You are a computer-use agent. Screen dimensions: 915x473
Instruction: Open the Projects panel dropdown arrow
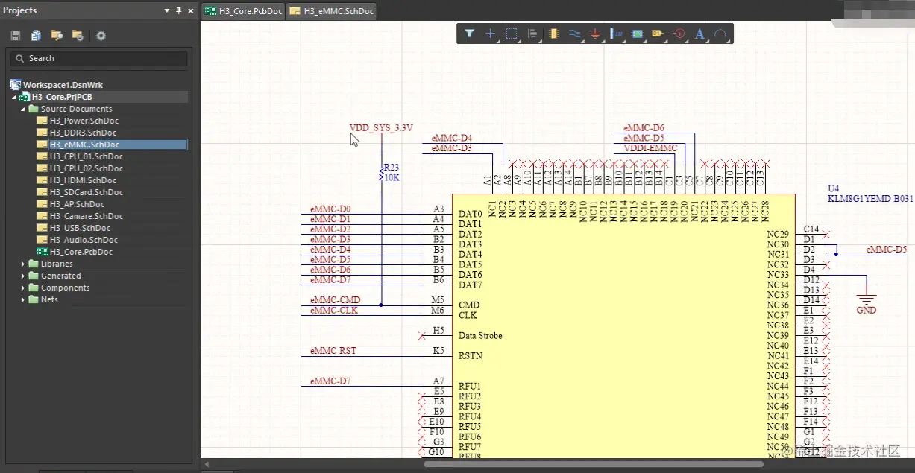point(166,11)
